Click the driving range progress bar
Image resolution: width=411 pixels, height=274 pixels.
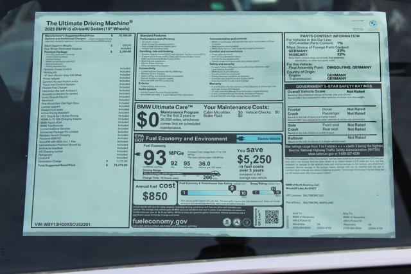pos(177,173)
